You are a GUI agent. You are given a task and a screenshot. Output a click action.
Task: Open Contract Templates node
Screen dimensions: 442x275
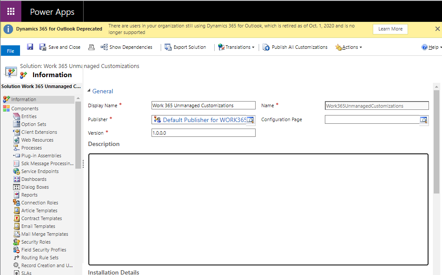41,219
